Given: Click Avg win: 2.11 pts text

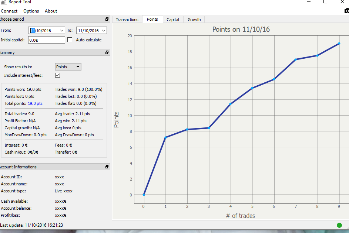Looking at the screenshot, I should (x=71, y=121).
